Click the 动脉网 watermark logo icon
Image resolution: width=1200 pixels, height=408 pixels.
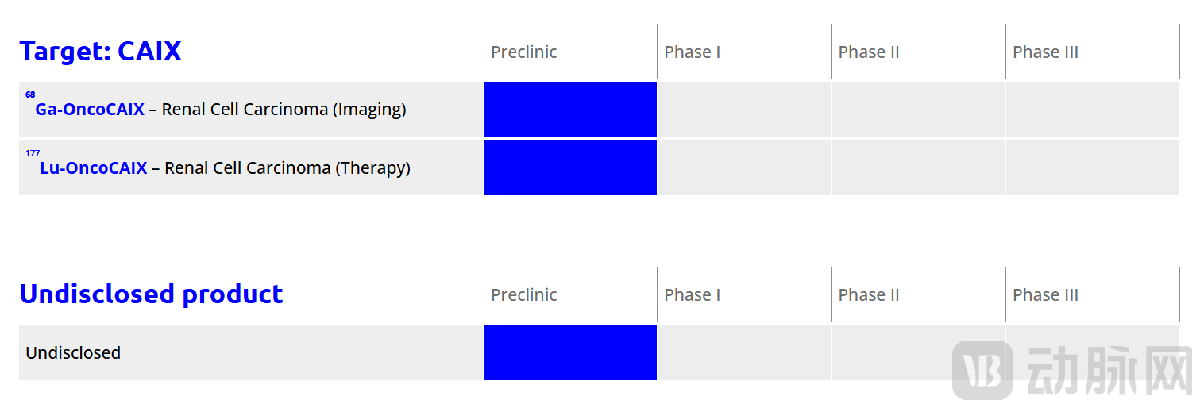point(982,370)
